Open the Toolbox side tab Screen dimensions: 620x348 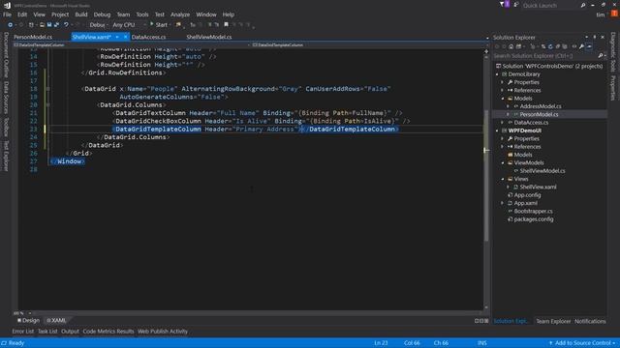tap(6, 127)
